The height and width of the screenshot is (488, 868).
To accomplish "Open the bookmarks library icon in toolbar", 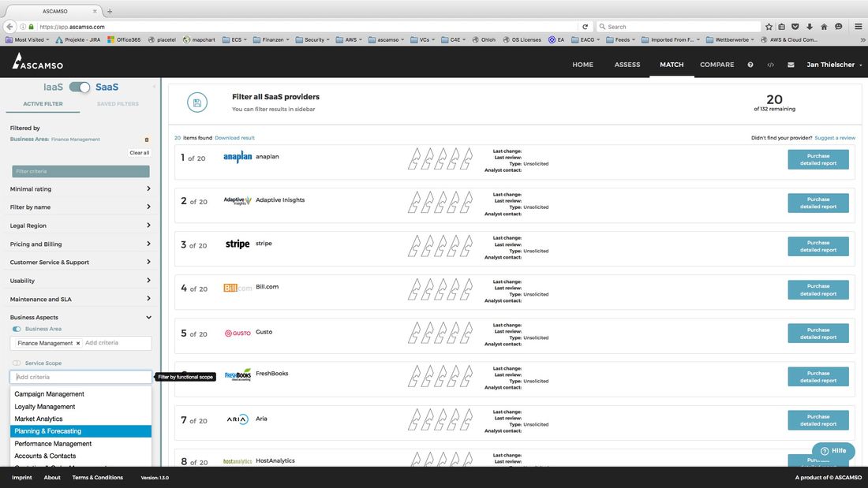I will (782, 27).
